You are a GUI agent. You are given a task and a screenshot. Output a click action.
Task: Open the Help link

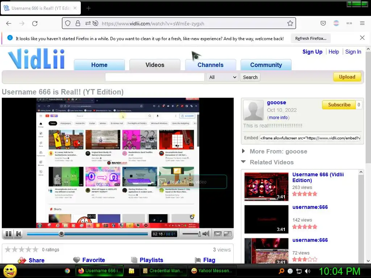(334, 52)
